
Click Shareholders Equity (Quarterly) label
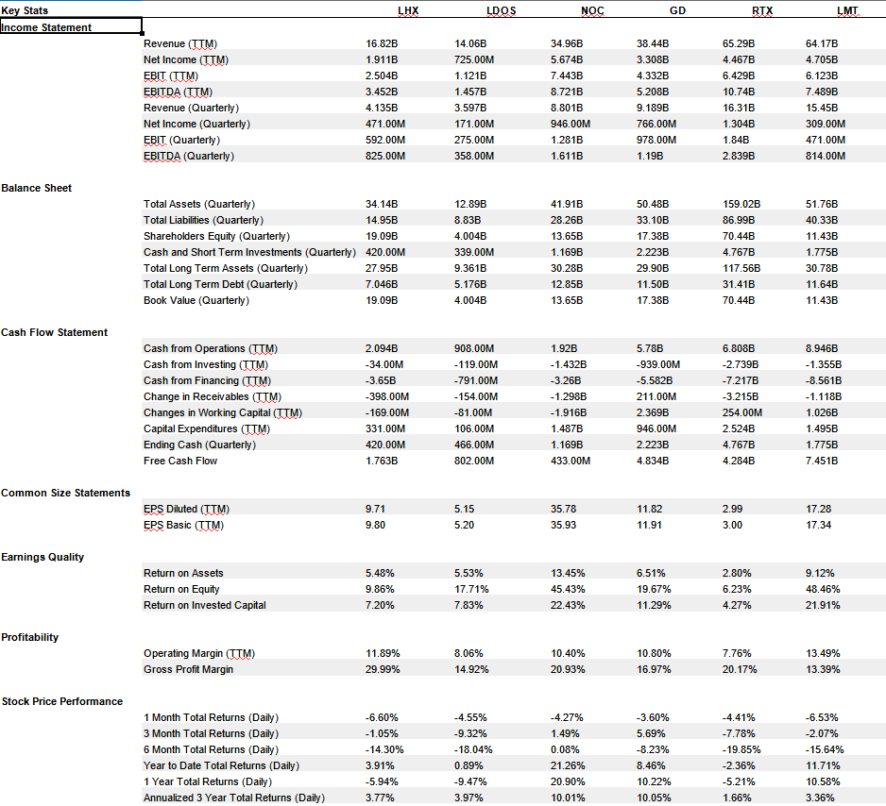[216, 236]
